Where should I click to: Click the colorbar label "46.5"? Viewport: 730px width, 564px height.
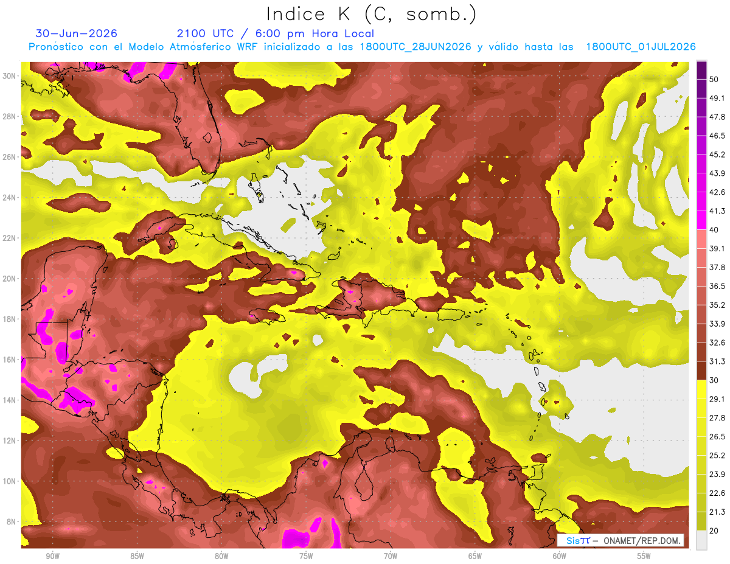[x=717, y=136]
